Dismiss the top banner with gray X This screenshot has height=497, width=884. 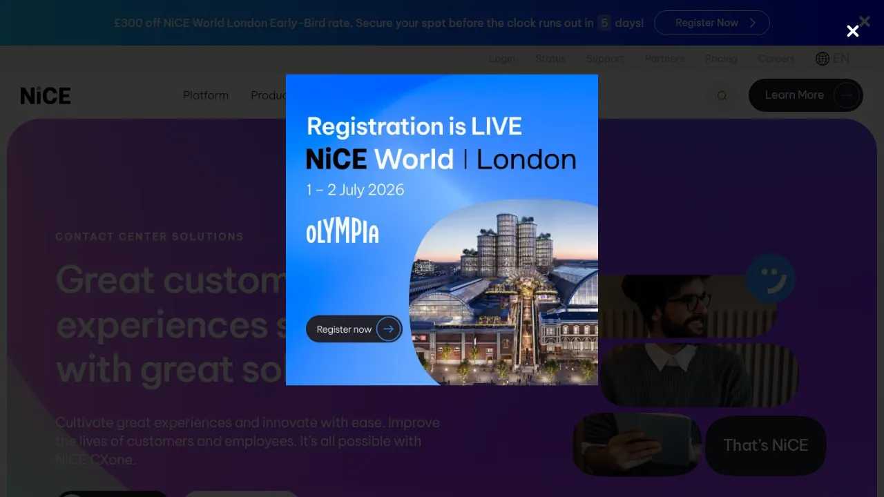click(x=865, y=21)
